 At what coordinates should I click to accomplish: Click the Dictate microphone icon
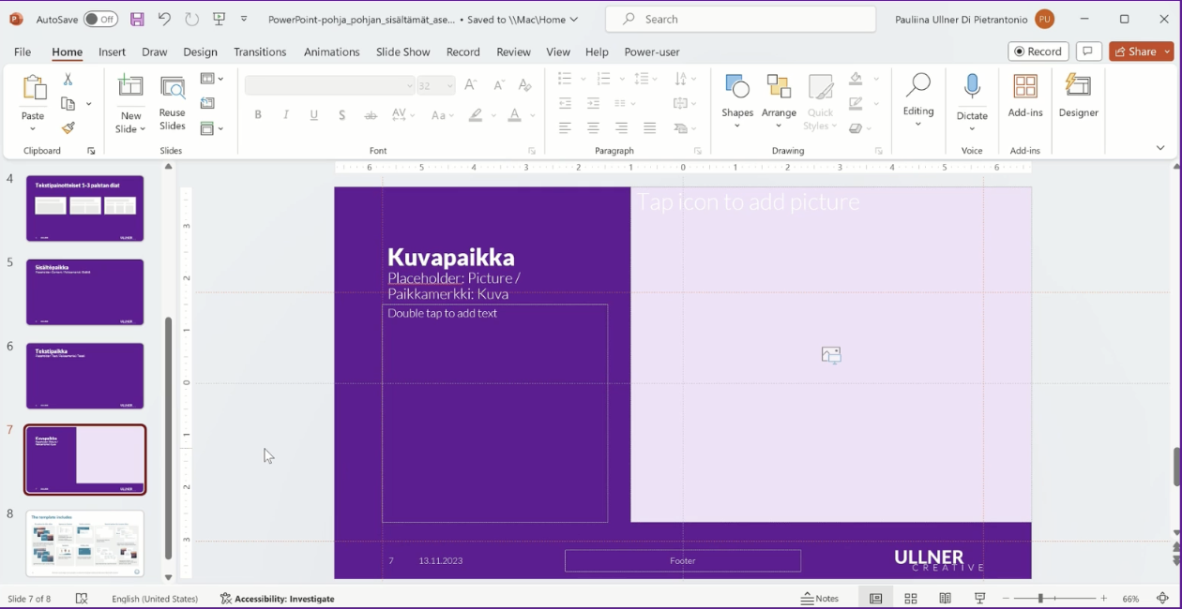(972, 88)
